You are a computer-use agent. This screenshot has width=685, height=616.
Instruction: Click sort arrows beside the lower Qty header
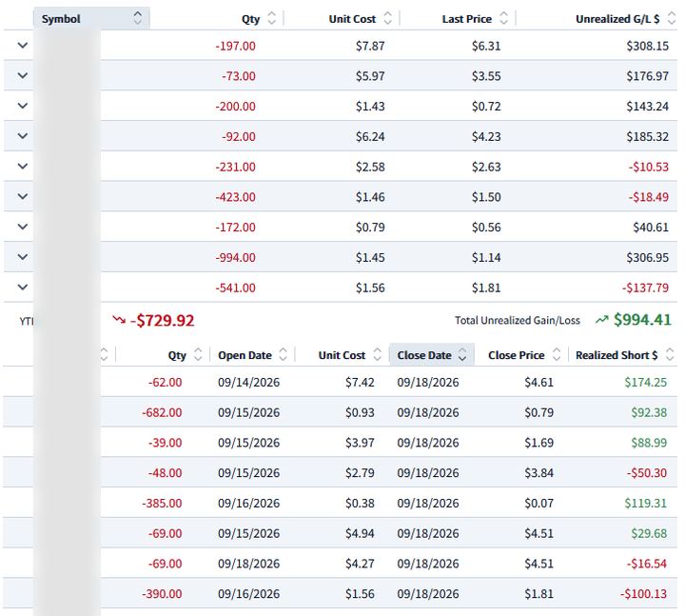coord(198,354)
